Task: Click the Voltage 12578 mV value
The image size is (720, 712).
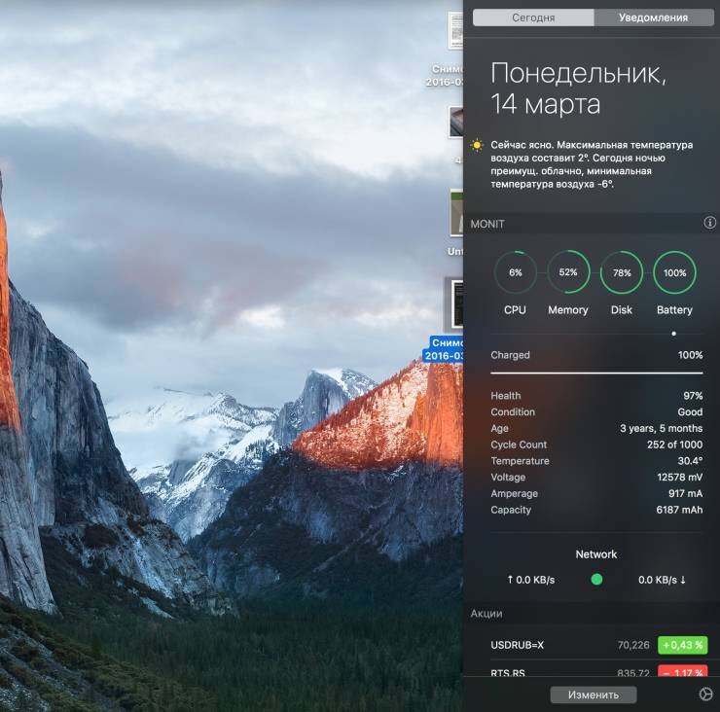Action: (679, 478)
